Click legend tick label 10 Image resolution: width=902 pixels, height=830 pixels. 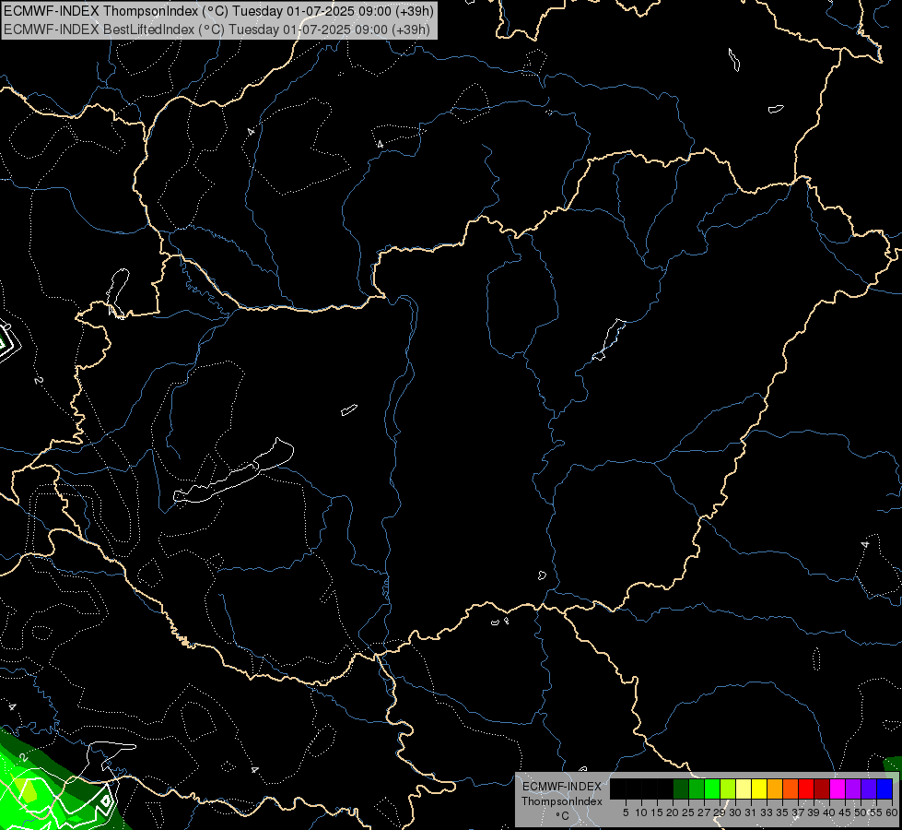pyautogui.click(x=641, y=812)
